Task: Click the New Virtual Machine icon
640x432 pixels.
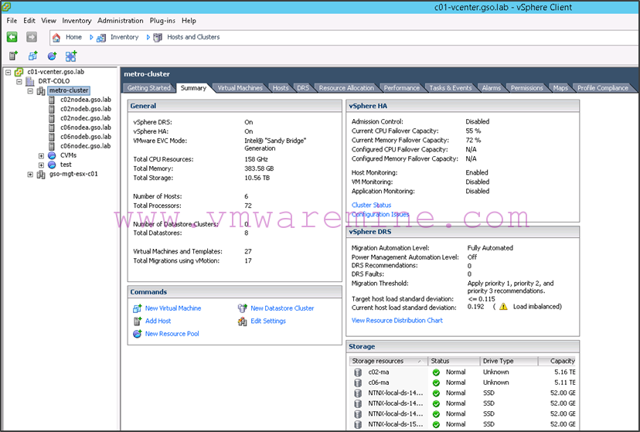Action: 138,308
